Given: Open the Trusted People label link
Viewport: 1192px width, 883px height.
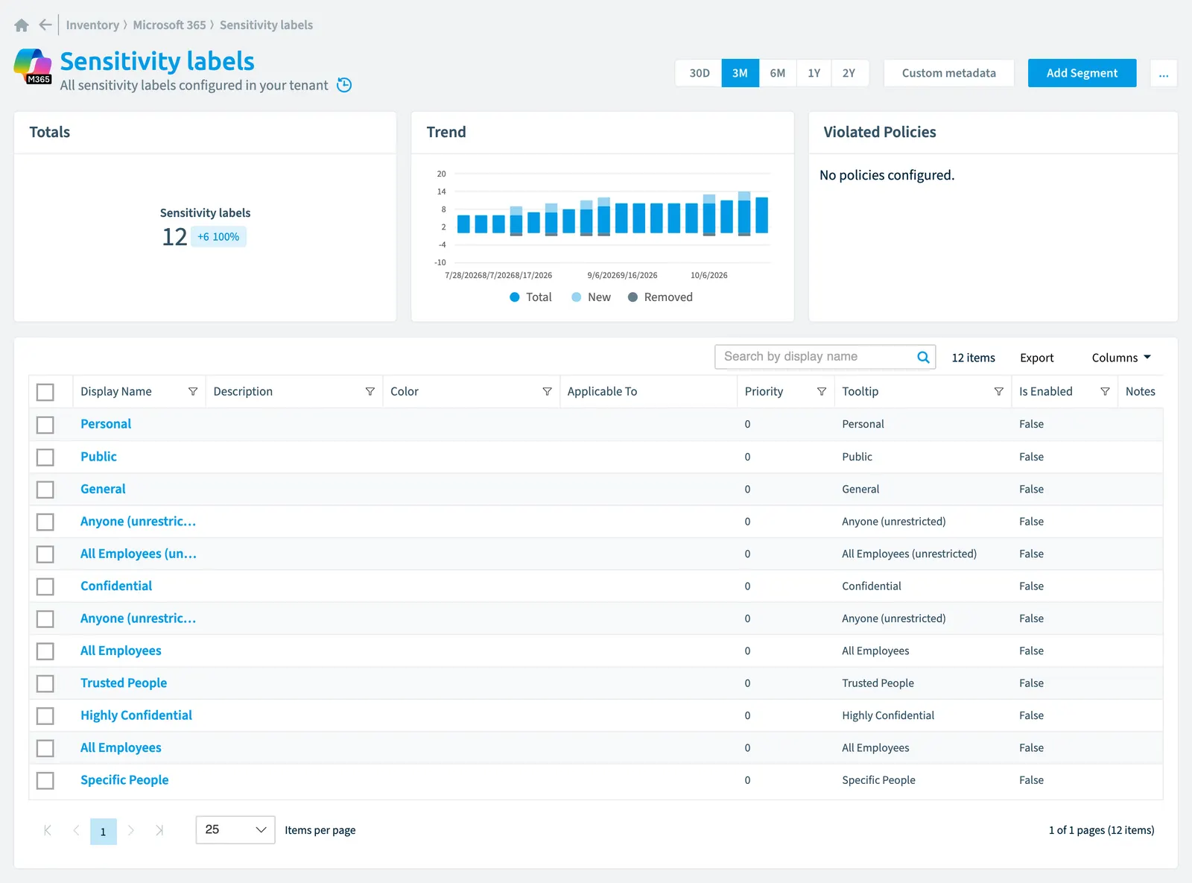Looking at the screenshot, I should coord(124,683).
